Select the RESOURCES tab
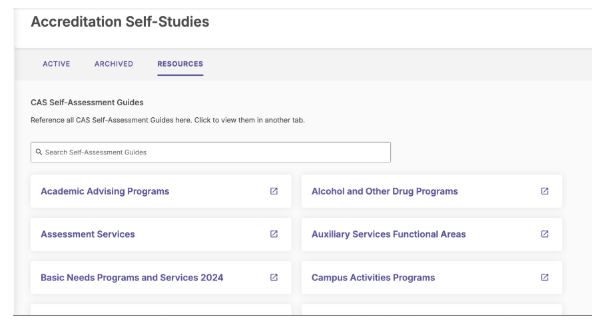 click(180, 64)
